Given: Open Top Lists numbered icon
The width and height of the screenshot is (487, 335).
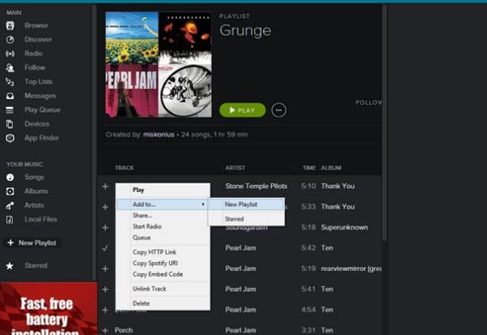Looking at the screenshot, I should click(x=10, y=82).
